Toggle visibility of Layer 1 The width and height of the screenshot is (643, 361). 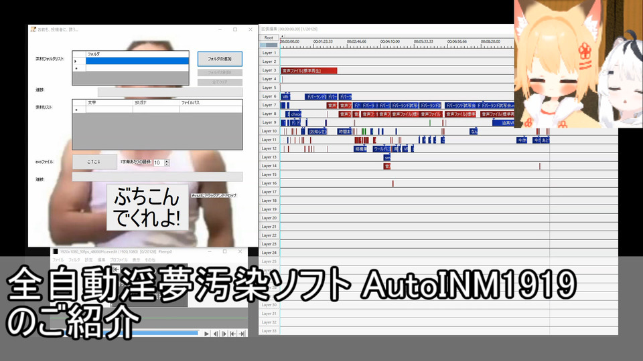click(269, 53)
